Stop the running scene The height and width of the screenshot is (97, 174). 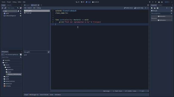[156, 2]
